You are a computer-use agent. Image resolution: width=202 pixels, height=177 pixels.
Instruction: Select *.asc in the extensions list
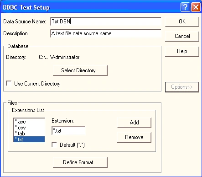(x=29, y=122)
